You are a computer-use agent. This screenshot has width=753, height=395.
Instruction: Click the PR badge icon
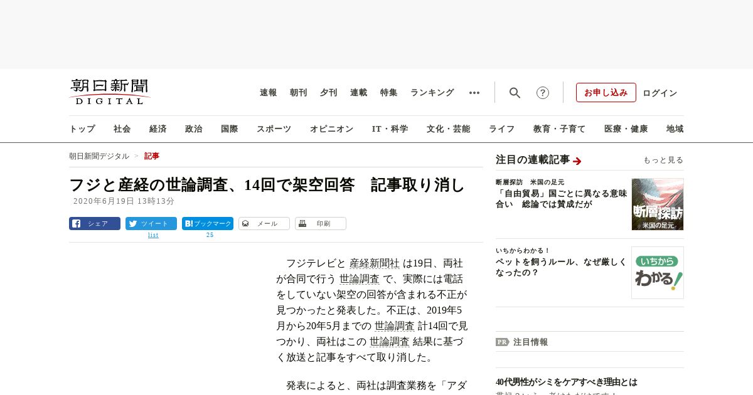tap(502, 342)
